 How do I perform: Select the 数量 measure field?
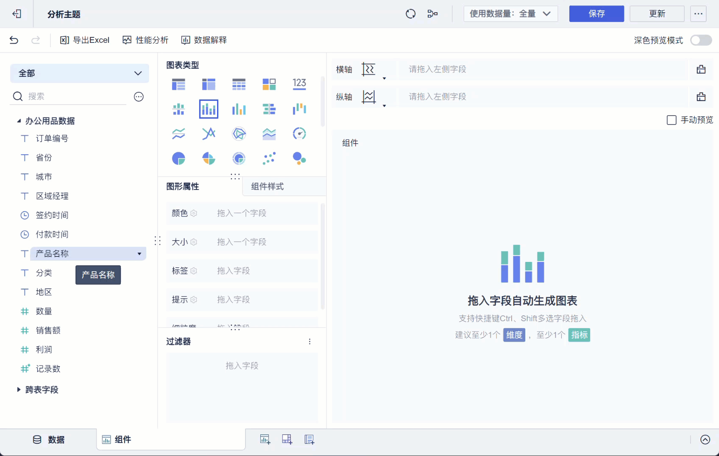pyautogui.click(x=44, y=311)
